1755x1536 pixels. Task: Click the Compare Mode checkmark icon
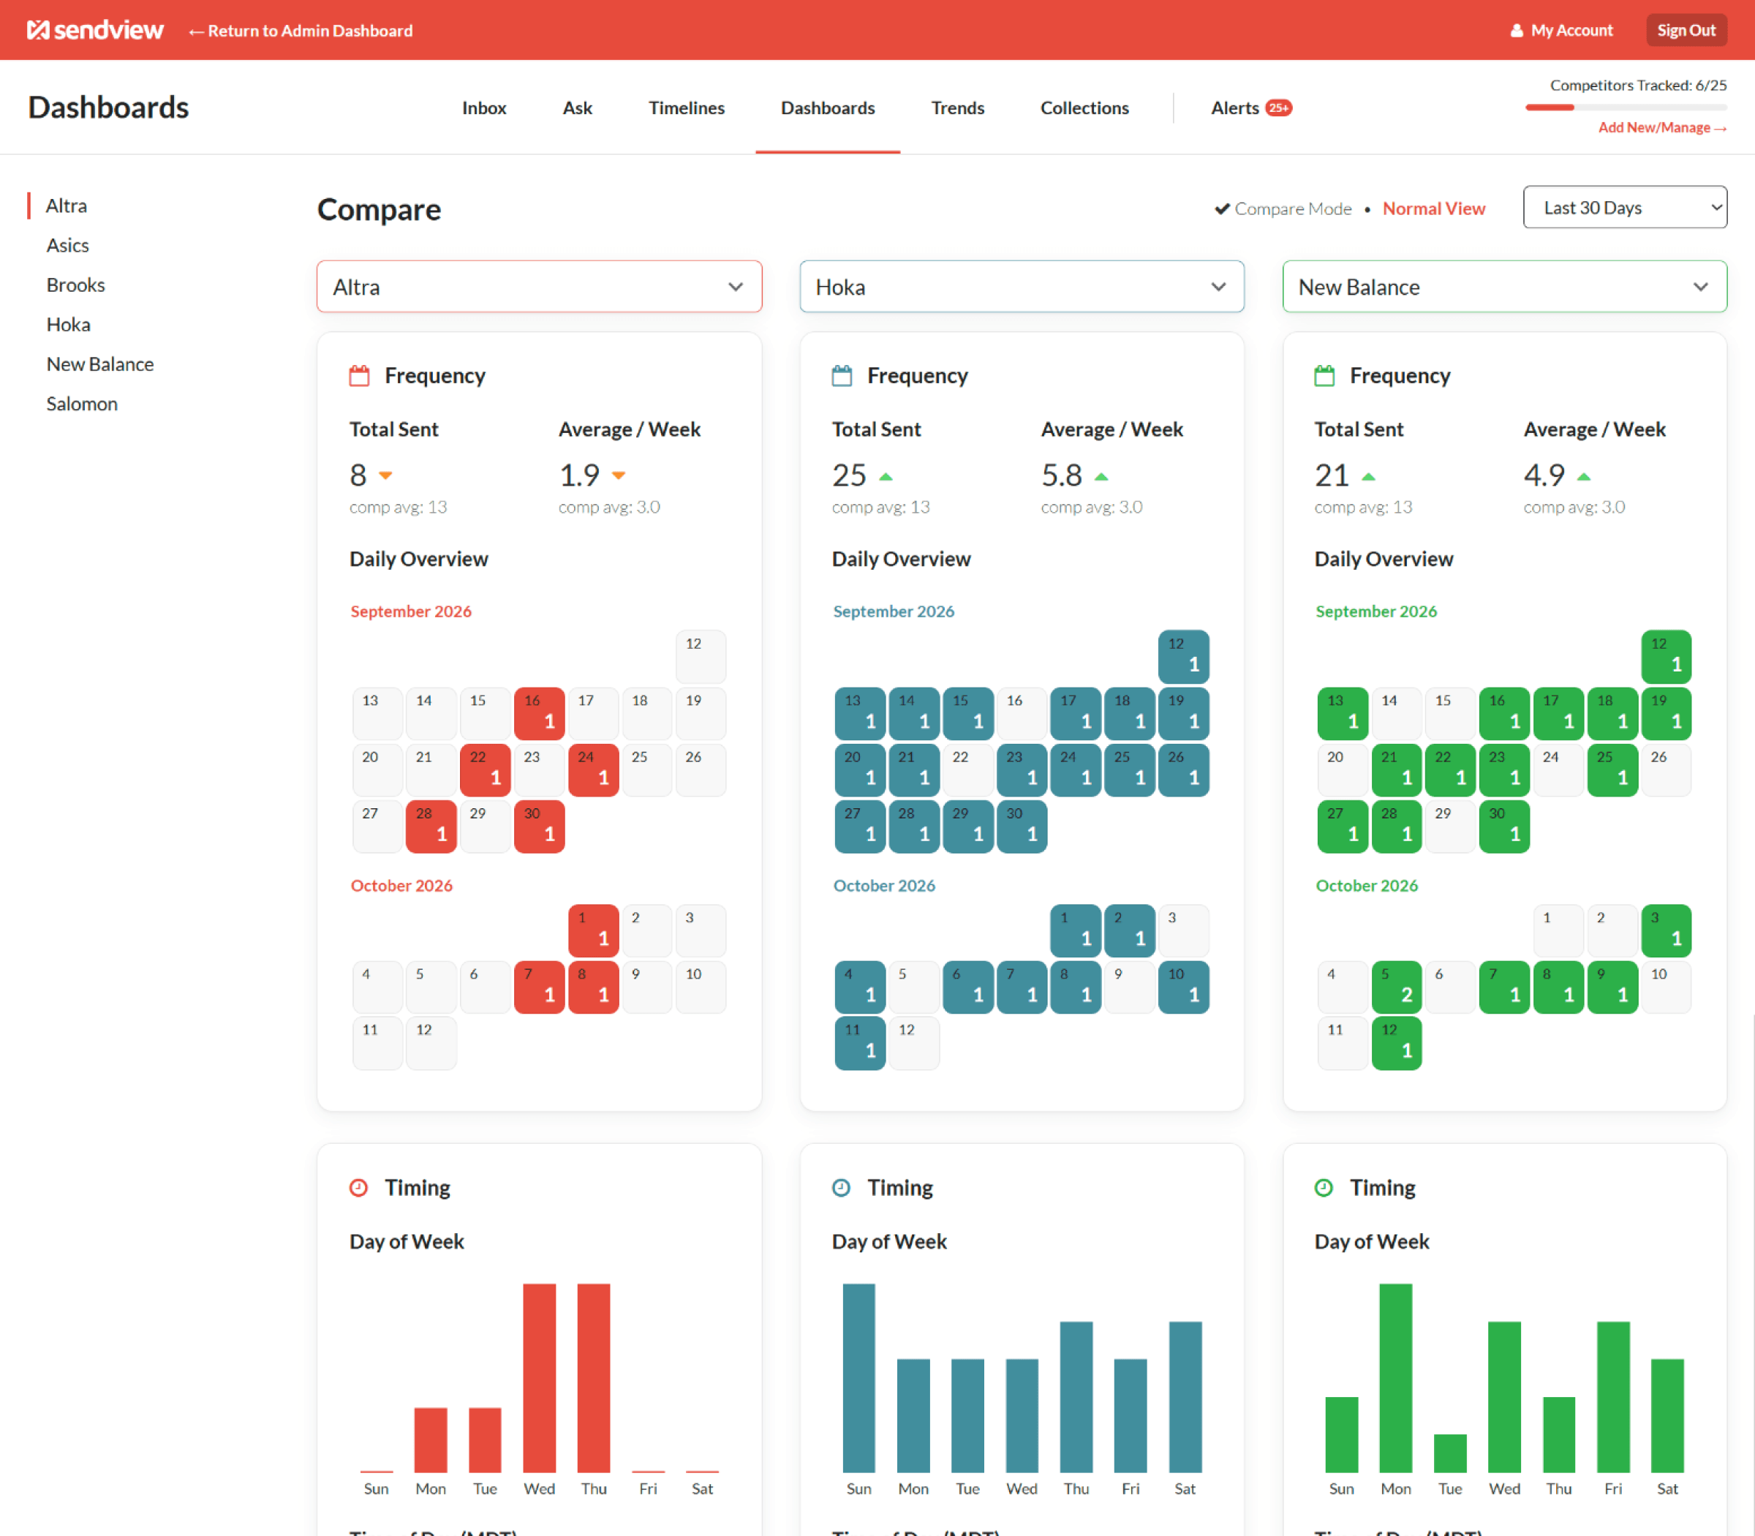[1222, 208]
